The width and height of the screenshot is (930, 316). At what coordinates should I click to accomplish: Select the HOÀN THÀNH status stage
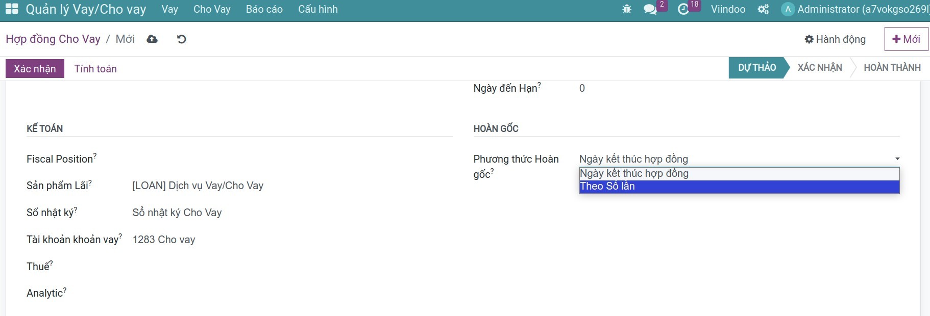pos(892,68)
